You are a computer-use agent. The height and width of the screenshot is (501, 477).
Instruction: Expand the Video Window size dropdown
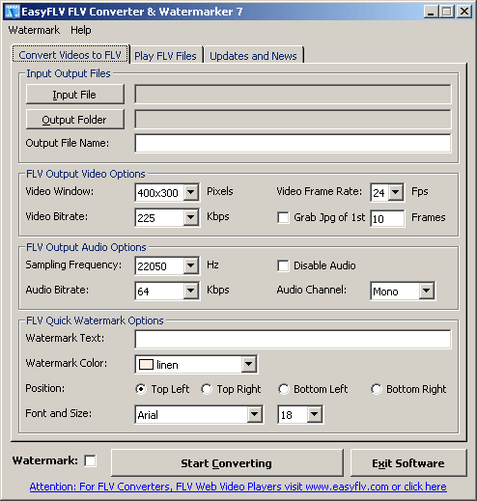191,192
